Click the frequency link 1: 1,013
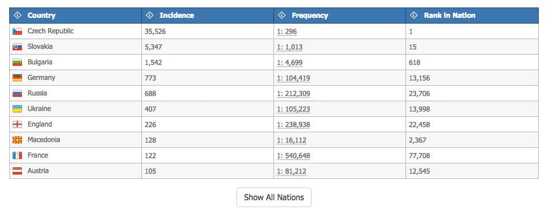 [290, 47]
